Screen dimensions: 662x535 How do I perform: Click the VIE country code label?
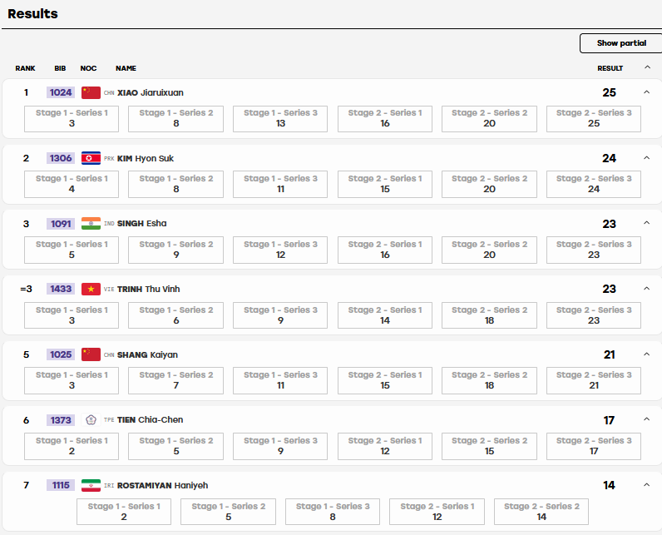109,290
